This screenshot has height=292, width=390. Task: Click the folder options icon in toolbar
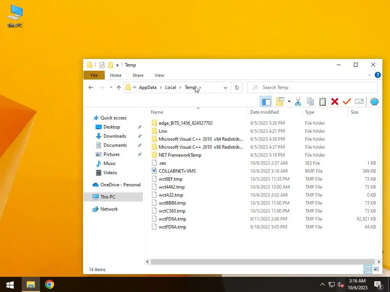280,102
